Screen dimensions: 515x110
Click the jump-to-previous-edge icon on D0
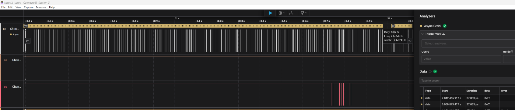27,41
